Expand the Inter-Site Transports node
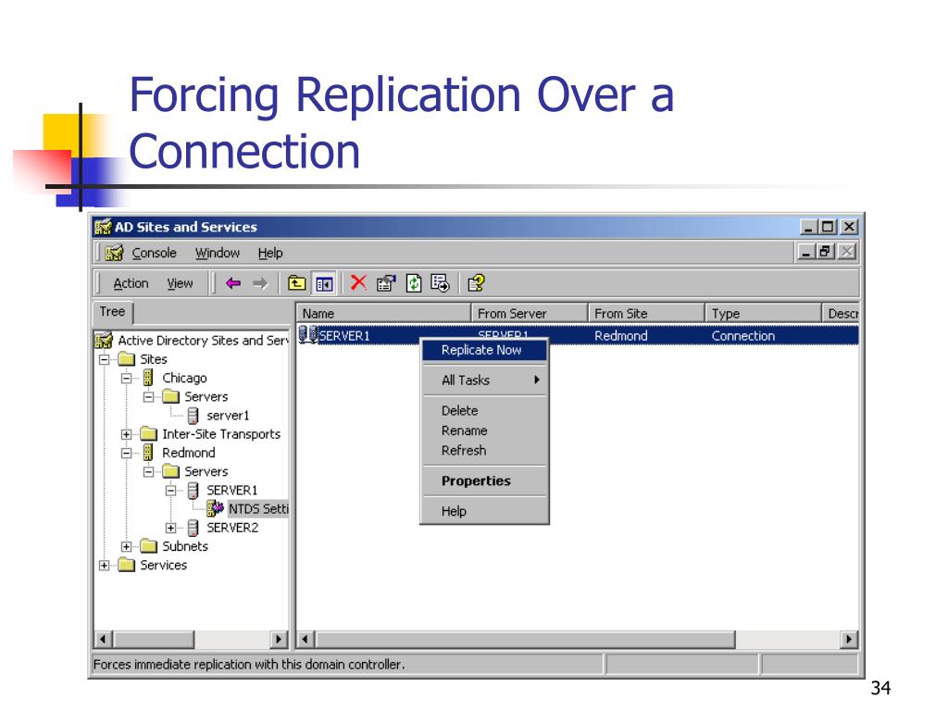Image resolution: width=948 pixels, height=711 pixels. click(x=126, y=434)
